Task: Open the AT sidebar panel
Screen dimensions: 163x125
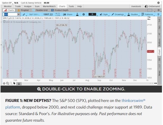Action: pyautogui.click(x=159, y=34)
